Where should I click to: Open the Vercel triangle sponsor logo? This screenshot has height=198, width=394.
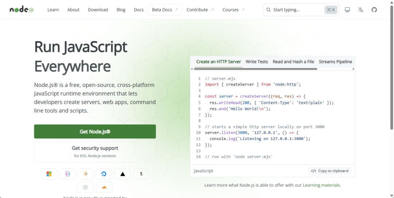click(123, 174)
